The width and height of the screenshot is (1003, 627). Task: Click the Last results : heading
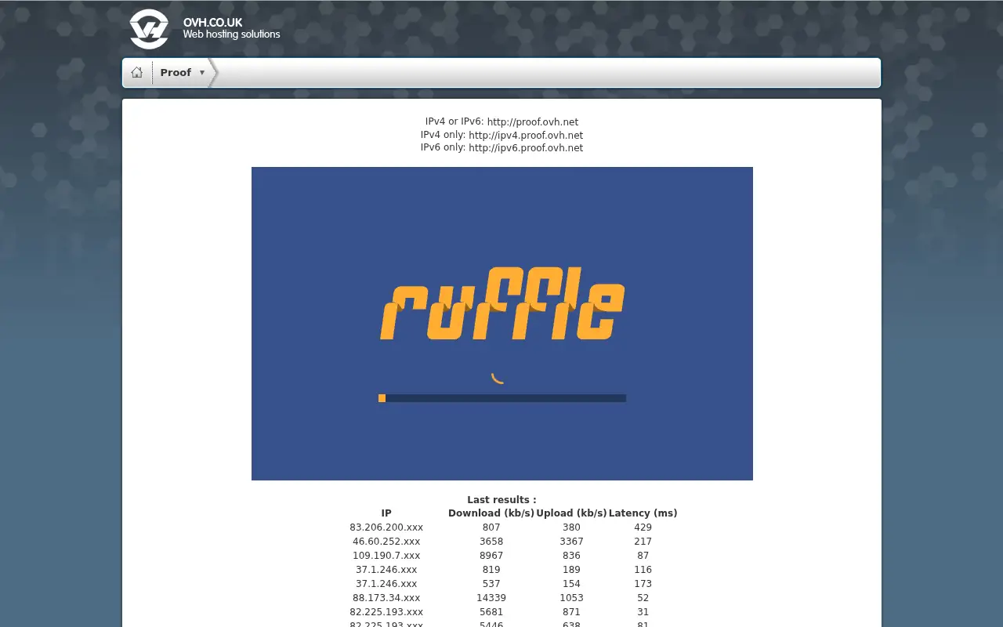coord(501,500)
